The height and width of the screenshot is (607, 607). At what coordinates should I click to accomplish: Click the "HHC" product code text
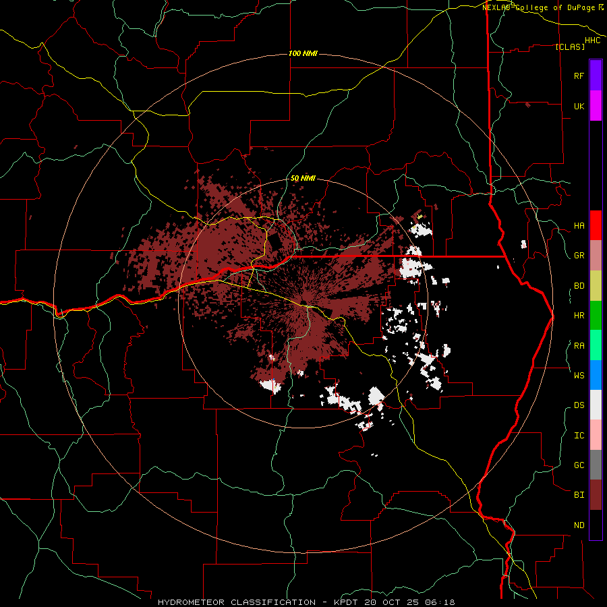pos(593,40)
